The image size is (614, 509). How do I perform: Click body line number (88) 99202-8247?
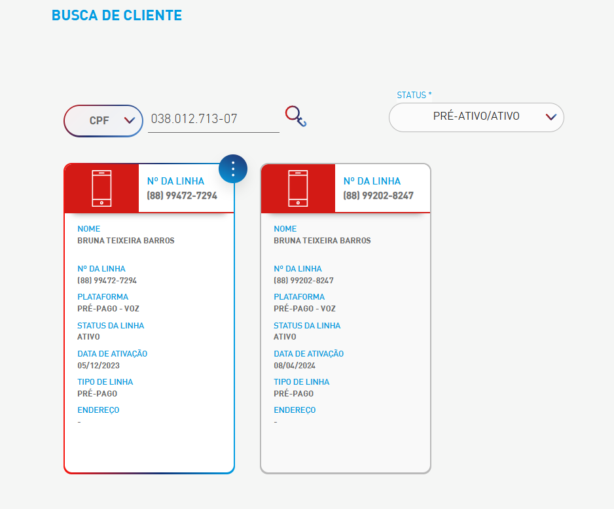coord(304,281)
